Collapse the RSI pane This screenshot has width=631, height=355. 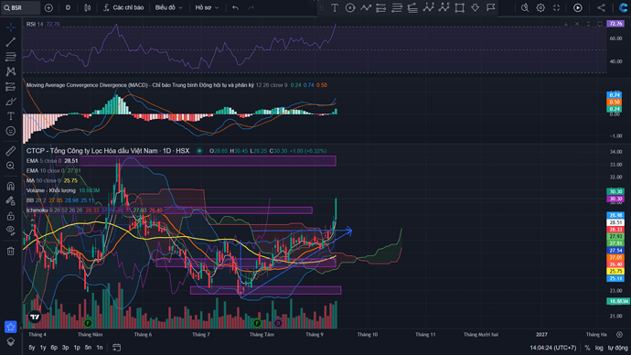[588, 24]
